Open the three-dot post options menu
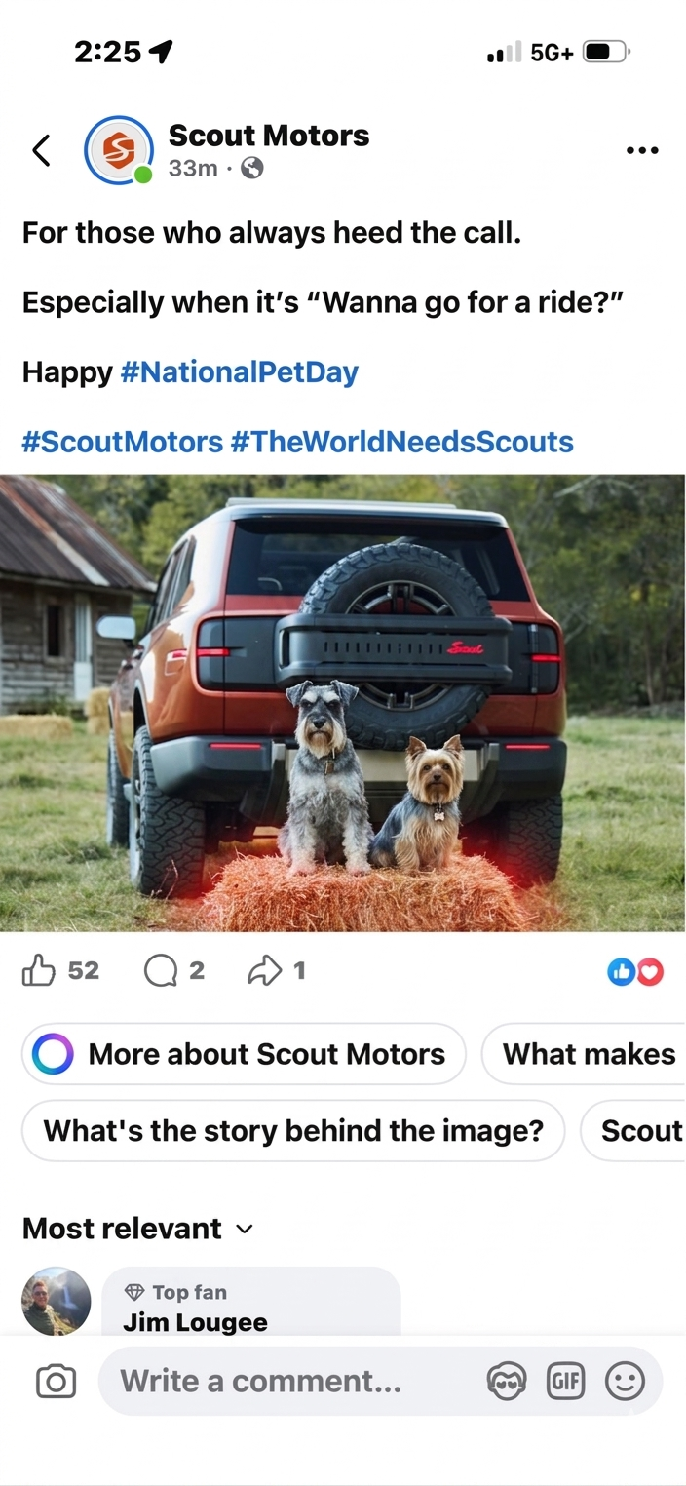 pyautogui.click(x=642, y=150)
